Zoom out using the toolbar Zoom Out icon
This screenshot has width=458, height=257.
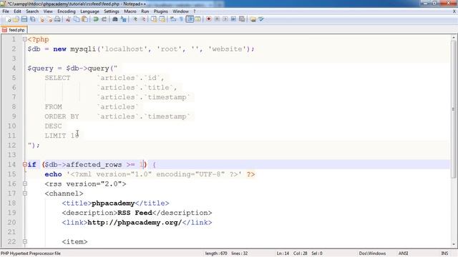coord(143,19)
